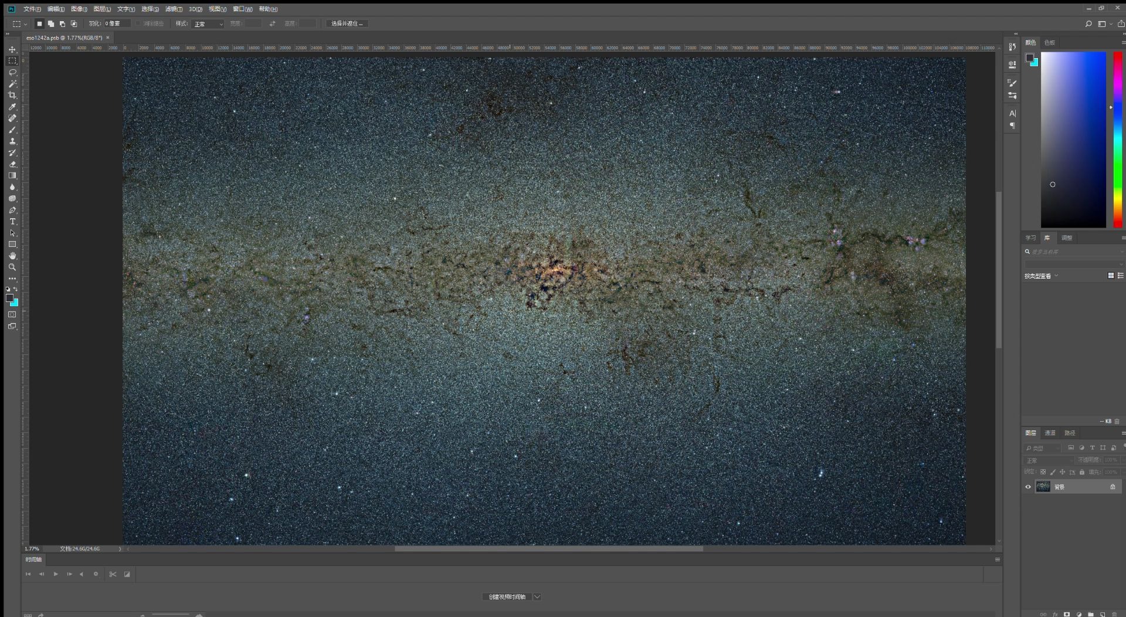1126x617 pixels.
Task: Select the Clone Stamp tool
Action: click(12, 141)
